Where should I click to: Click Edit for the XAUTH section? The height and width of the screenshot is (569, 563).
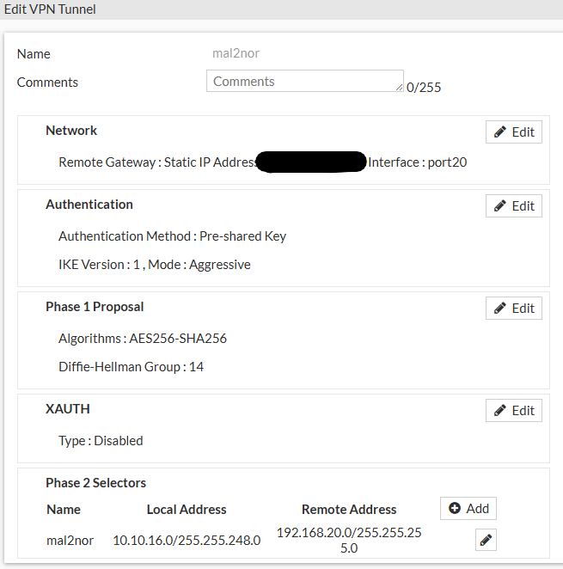[513, 410]
